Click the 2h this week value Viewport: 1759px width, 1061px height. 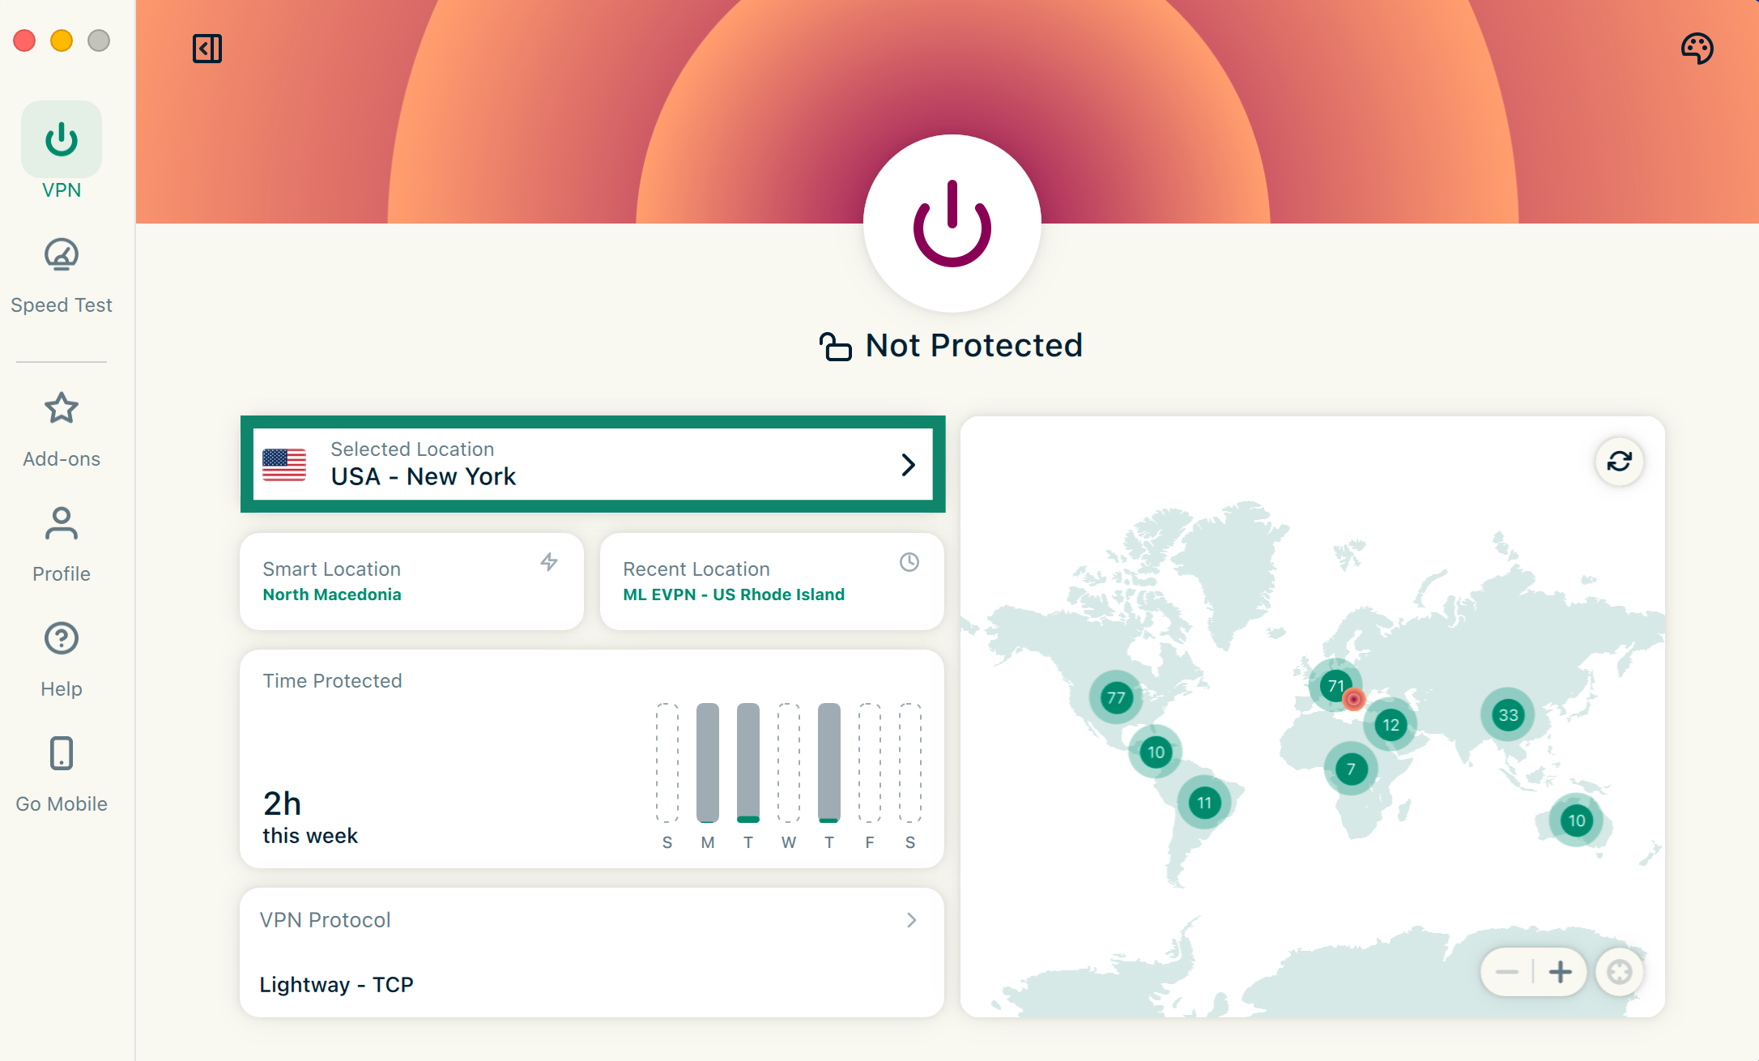click(310, 817)
